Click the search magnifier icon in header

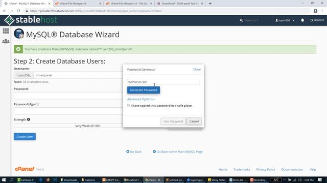(241, 20)
